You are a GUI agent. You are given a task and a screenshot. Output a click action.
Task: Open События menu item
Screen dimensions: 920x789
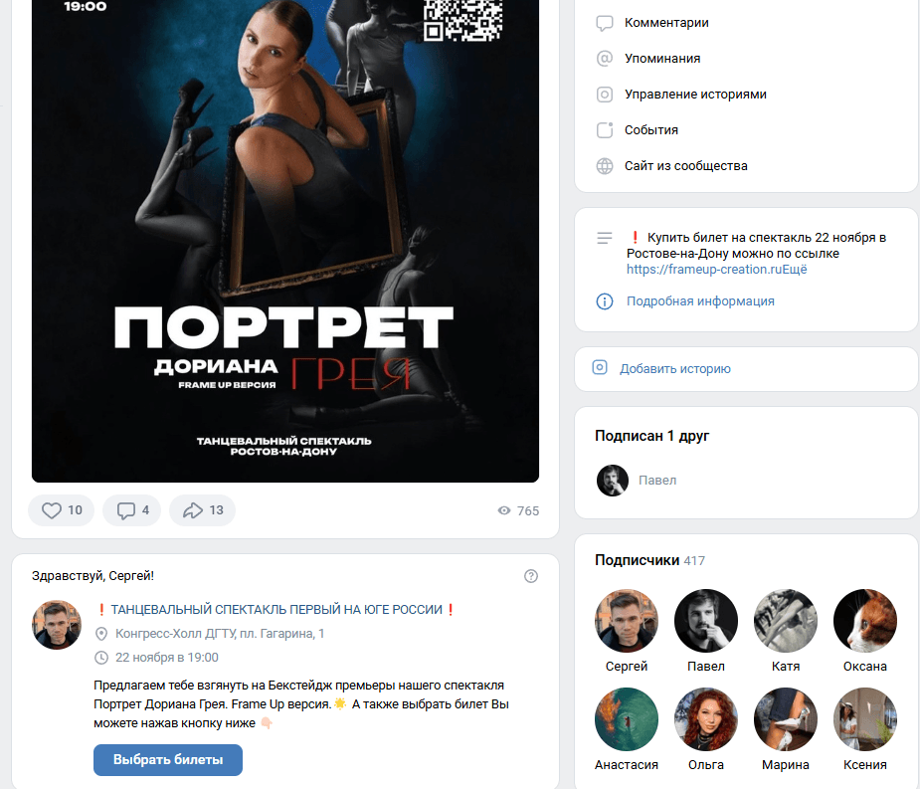[650, 129]
